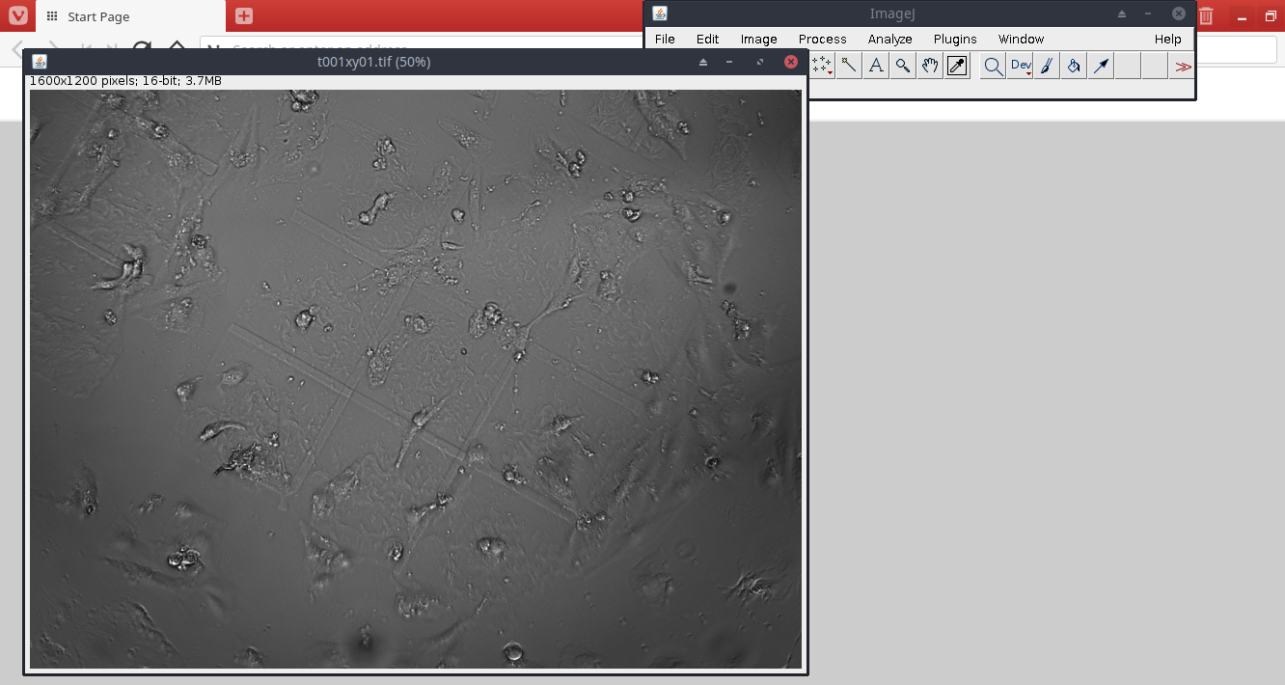Image resolution: width=1285 pixels, height=685 pixels.
Task: Pick the Scrolling hand tool
Action: [929, 65]
